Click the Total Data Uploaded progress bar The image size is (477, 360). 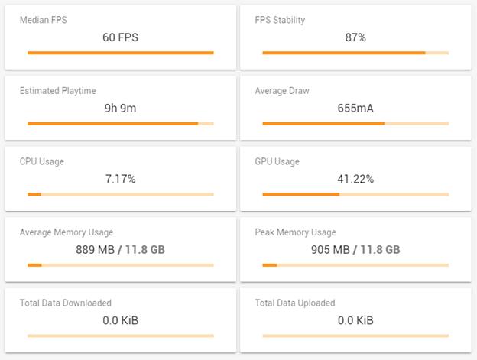point(355,336)
